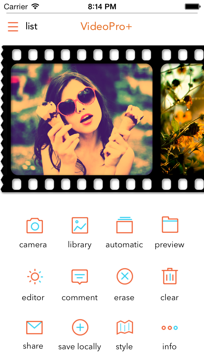The image size is (204, 362).
Task: Click the "erase" label
Action: [x=124, y=298]
